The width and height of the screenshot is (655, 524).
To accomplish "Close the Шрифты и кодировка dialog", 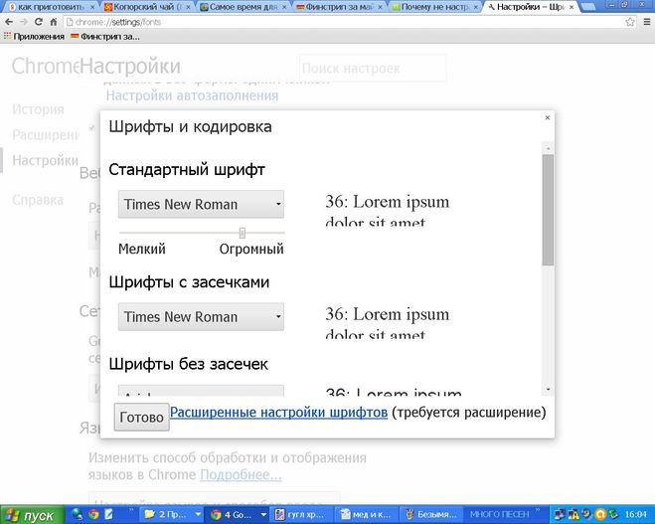I will coord(548,118).
